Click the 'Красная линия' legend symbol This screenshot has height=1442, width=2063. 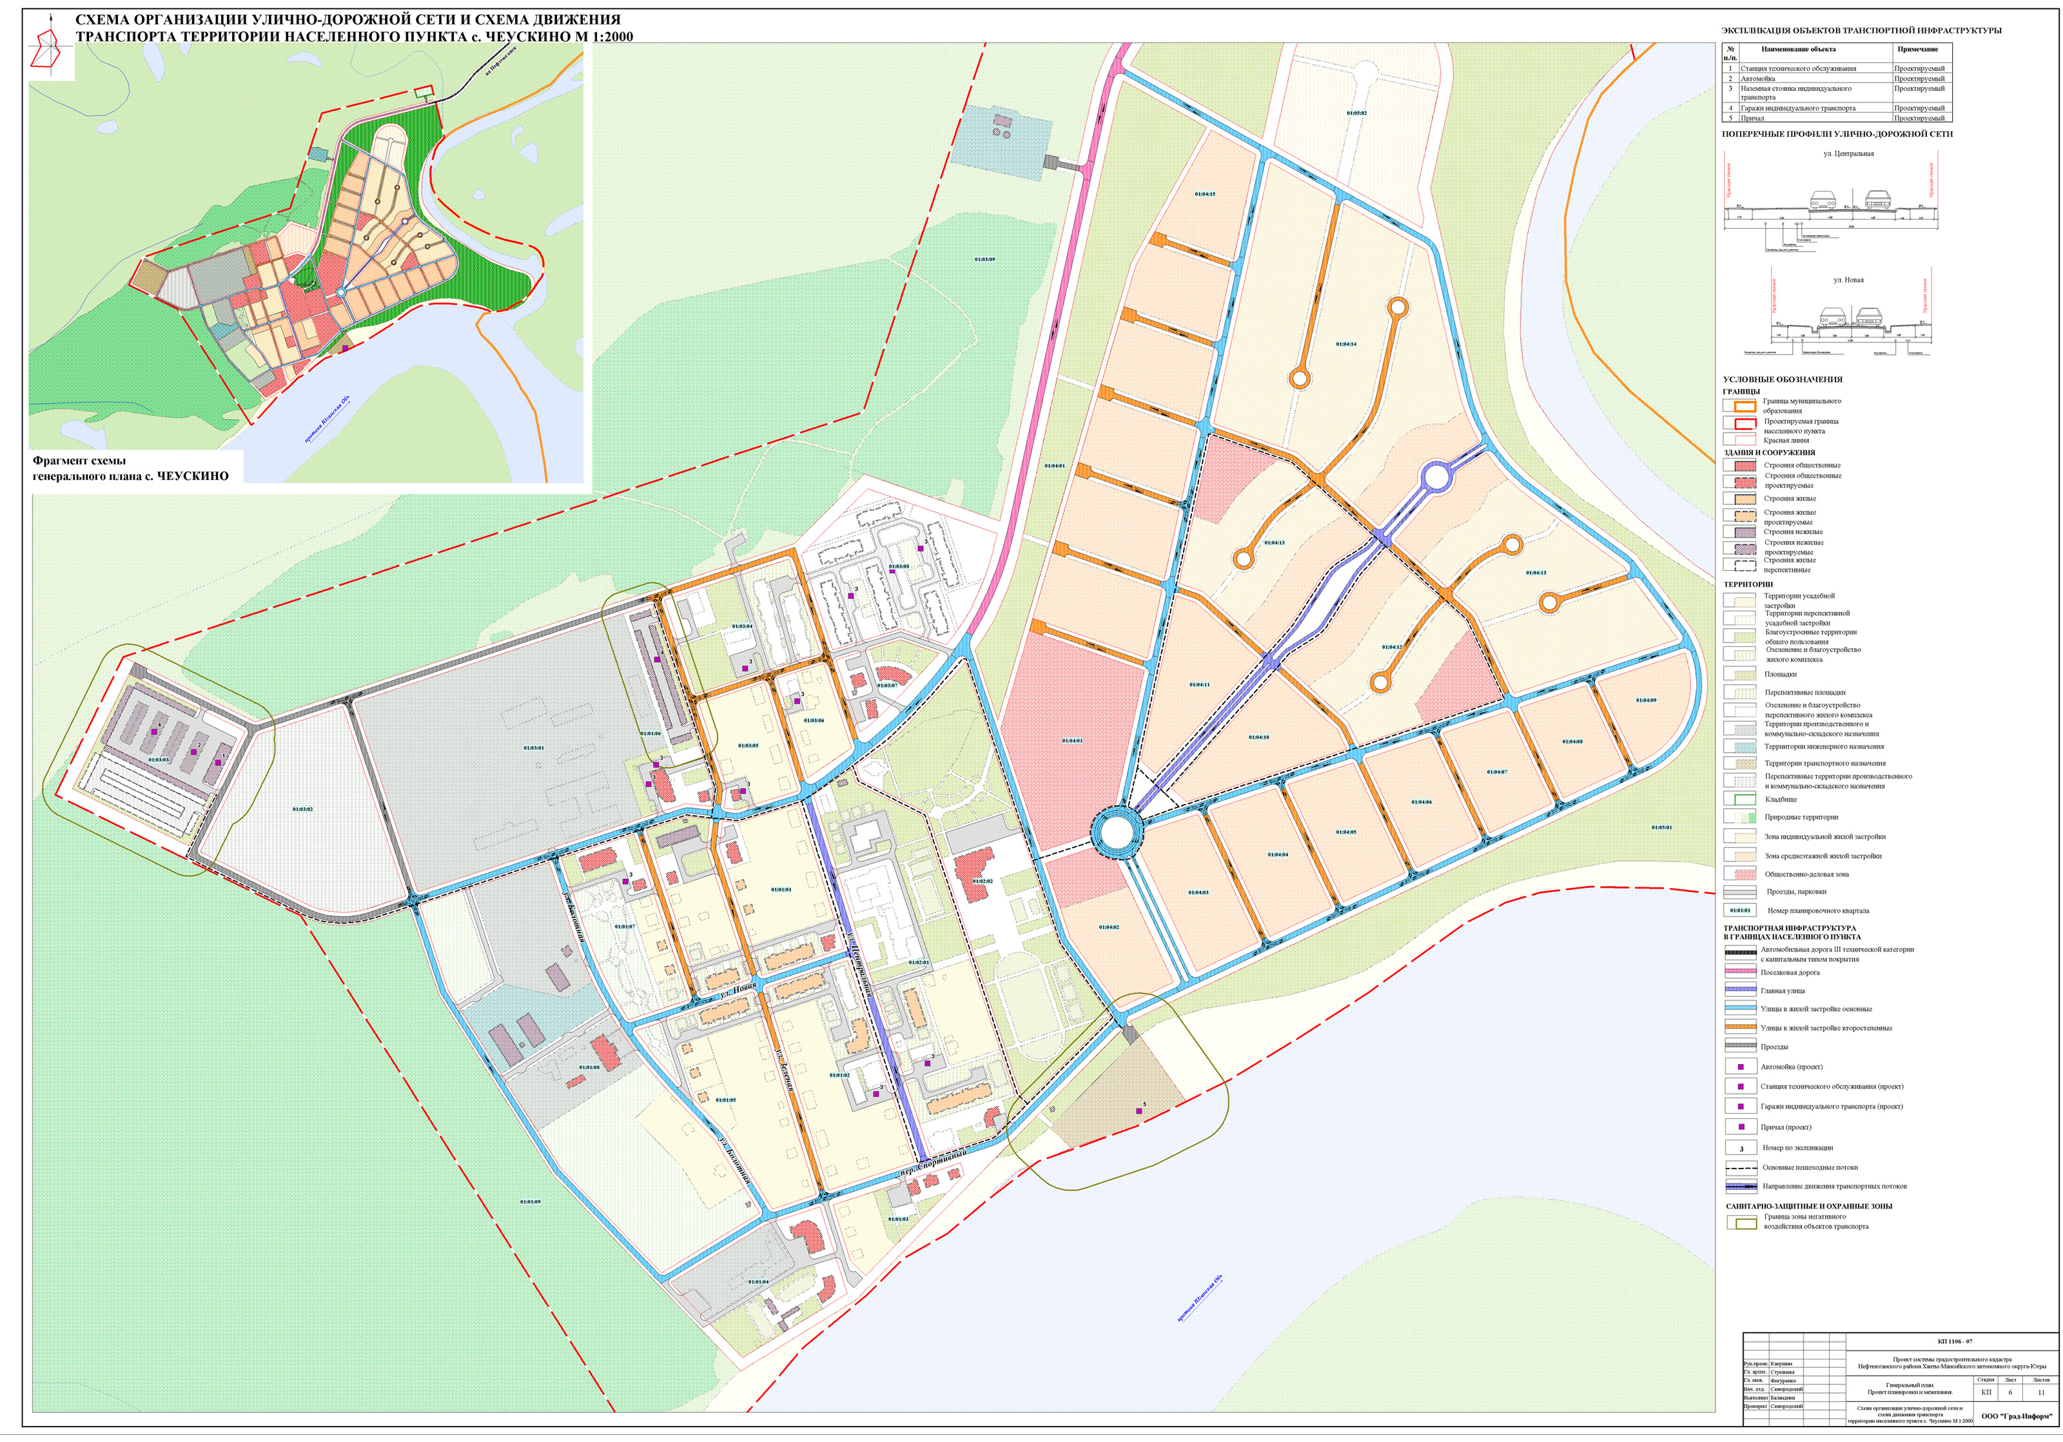pos(1739,440)
